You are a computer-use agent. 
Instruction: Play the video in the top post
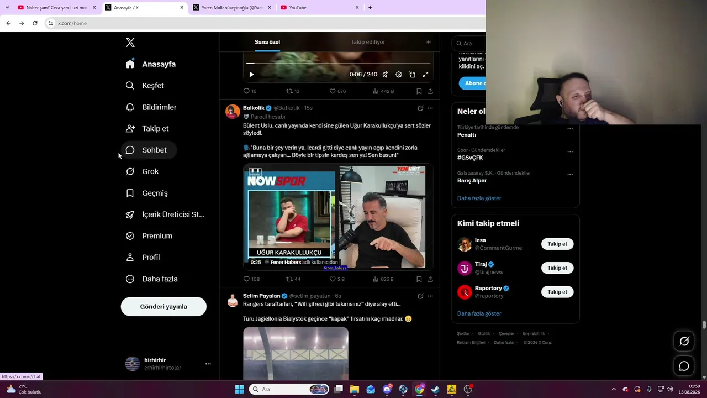pos(251,75)
